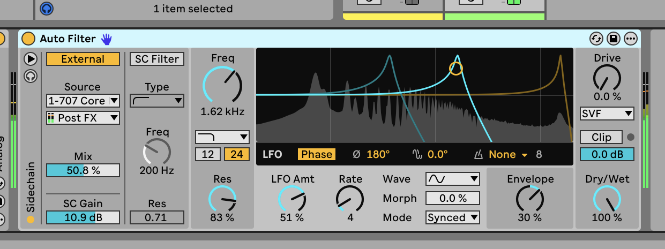Click the 0.0 dB output gain field
This screenshot has height=249, width=665.
tap(607, 154)
